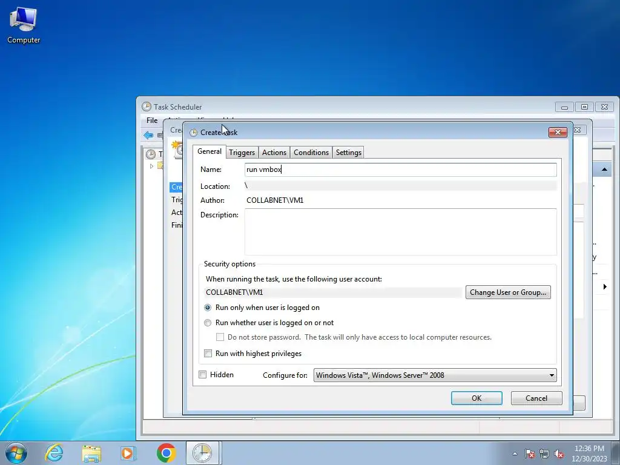Click the Back arrow in Task Scheduler toolbar
This screenshot has width=620, height=465.
(x=149, y=135)
